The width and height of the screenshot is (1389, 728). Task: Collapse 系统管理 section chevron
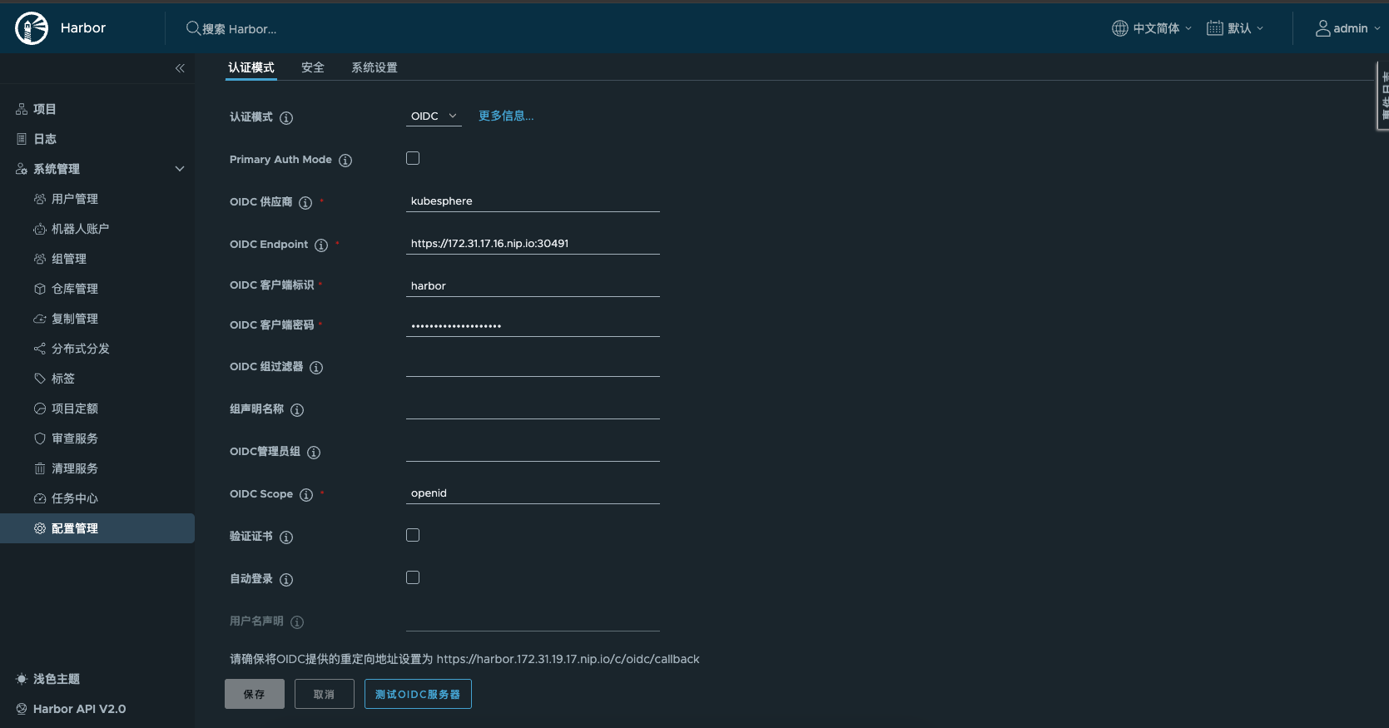coord(180,169)
